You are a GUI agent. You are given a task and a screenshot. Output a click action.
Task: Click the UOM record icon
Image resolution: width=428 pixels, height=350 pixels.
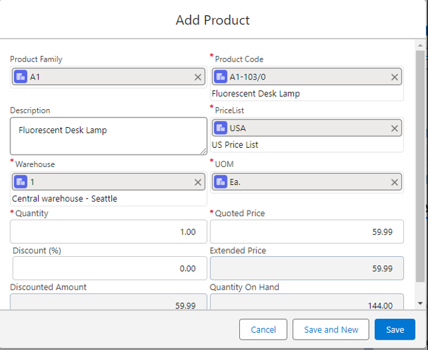tap(221, 182)
